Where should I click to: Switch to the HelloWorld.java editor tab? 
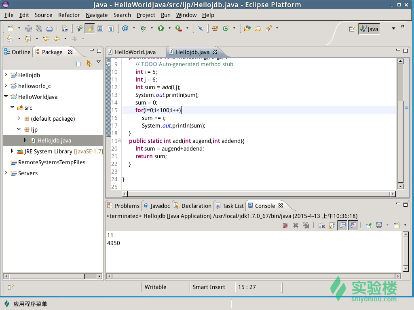pyautogui.click(x=135, y=52)
